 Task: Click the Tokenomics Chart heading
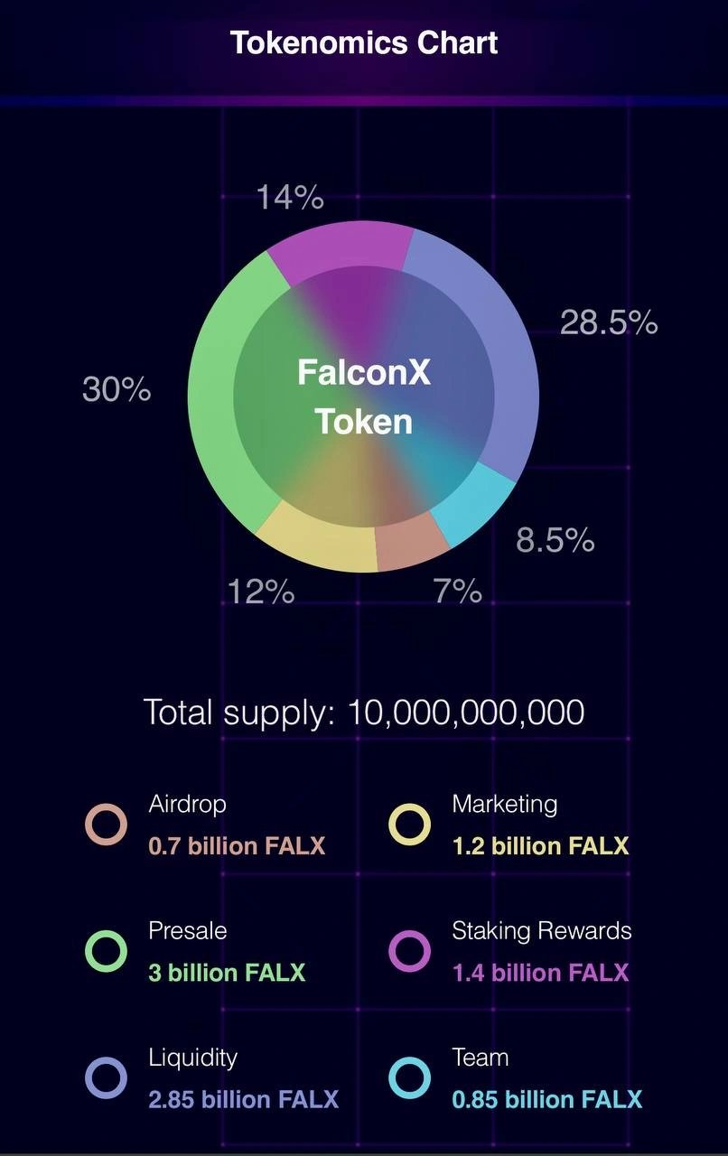point(364,42)
